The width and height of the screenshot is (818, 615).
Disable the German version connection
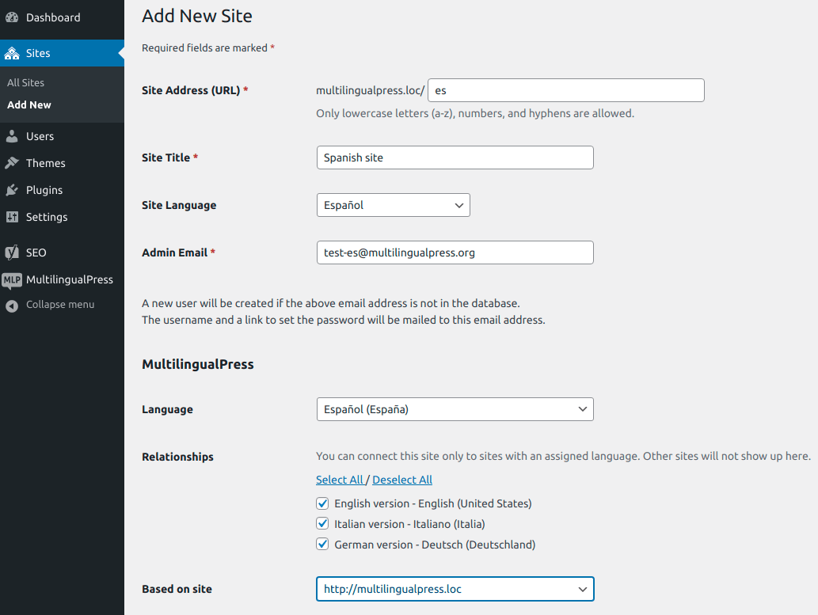pyautogui.click(x=322, y=544)
